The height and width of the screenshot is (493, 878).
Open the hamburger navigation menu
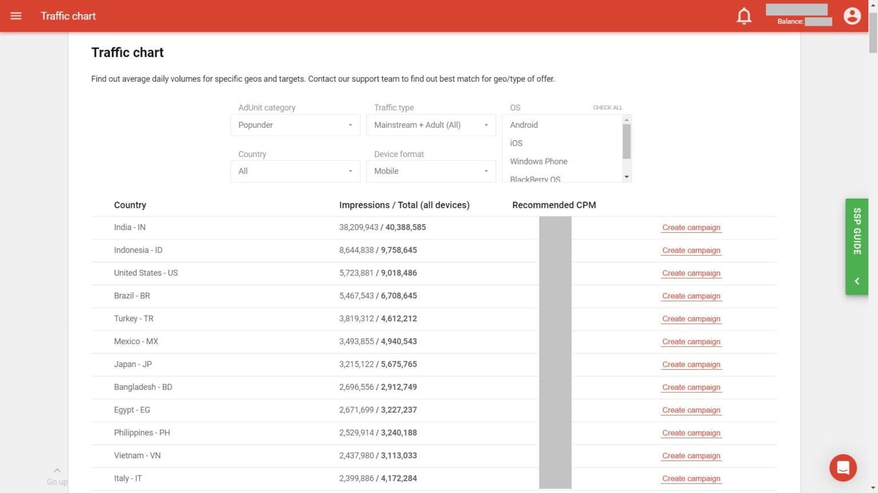(x=16, y=16)
